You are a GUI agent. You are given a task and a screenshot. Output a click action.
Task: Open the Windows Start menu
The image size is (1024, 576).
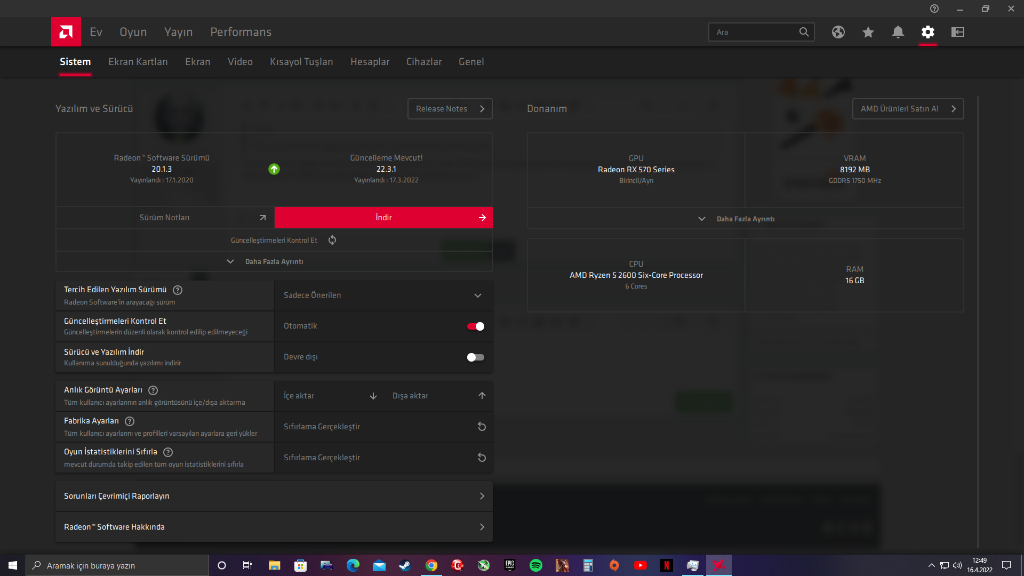[x=13, y=565]
